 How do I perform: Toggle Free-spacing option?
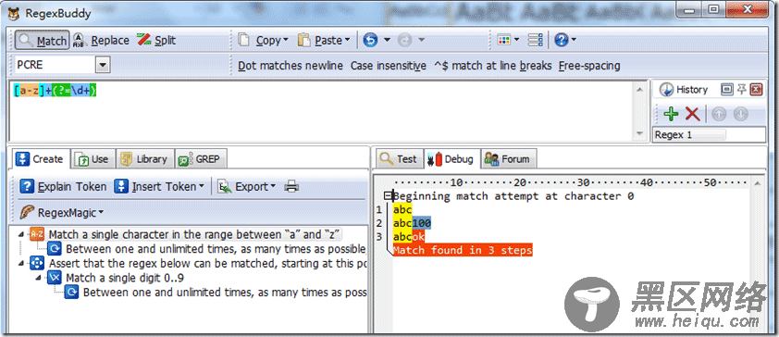coord(589,66)
